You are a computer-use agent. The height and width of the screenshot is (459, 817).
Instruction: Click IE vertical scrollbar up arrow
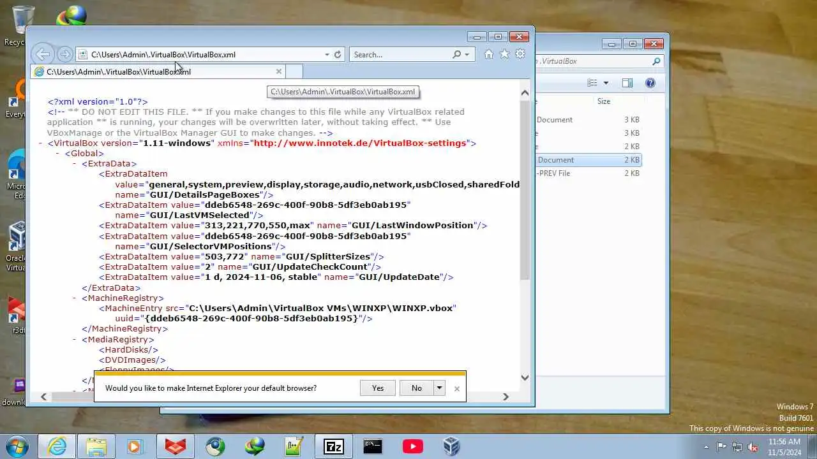(525, 92)
